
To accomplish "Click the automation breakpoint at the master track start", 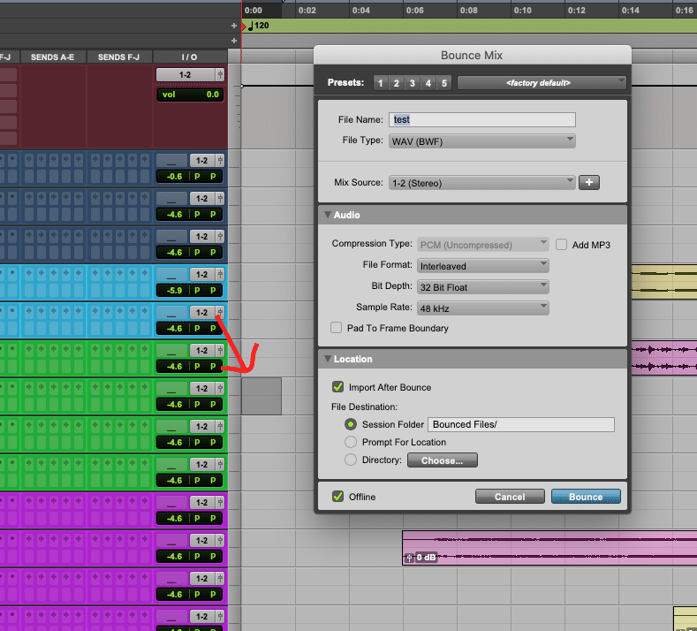I will click(x=241, y=86).
